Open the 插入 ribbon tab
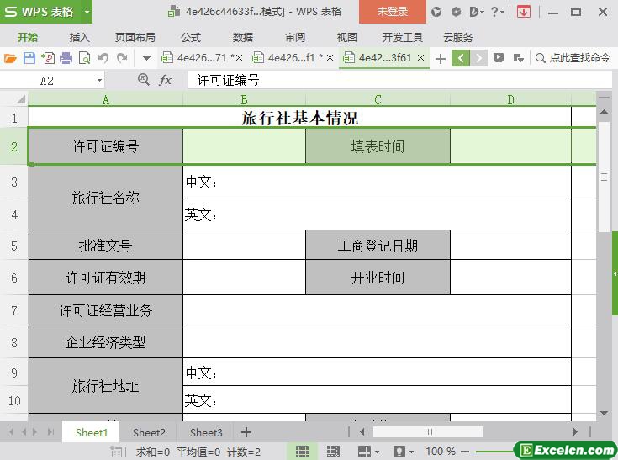 point(80,37)
